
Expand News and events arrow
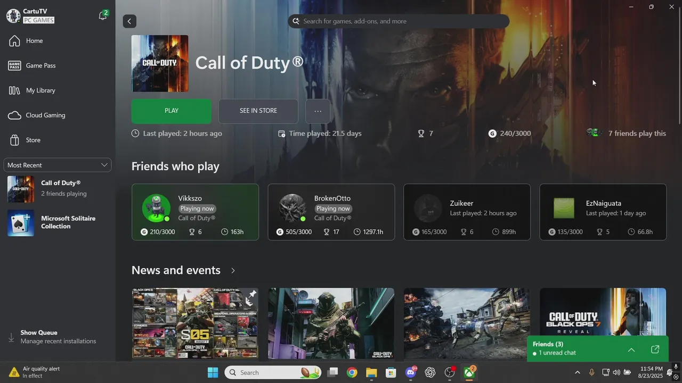(x=233, y=271)
